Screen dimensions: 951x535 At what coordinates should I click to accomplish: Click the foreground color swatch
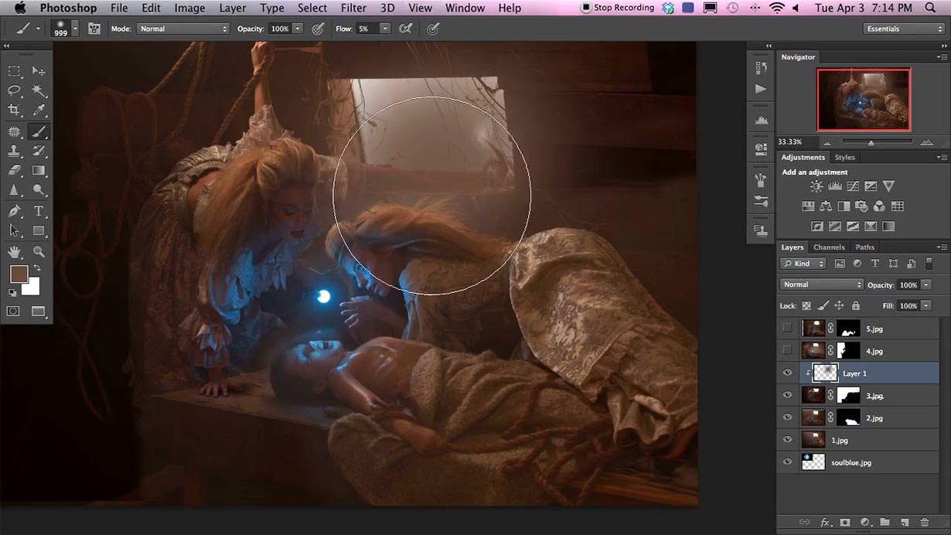[x=19, y=274]
